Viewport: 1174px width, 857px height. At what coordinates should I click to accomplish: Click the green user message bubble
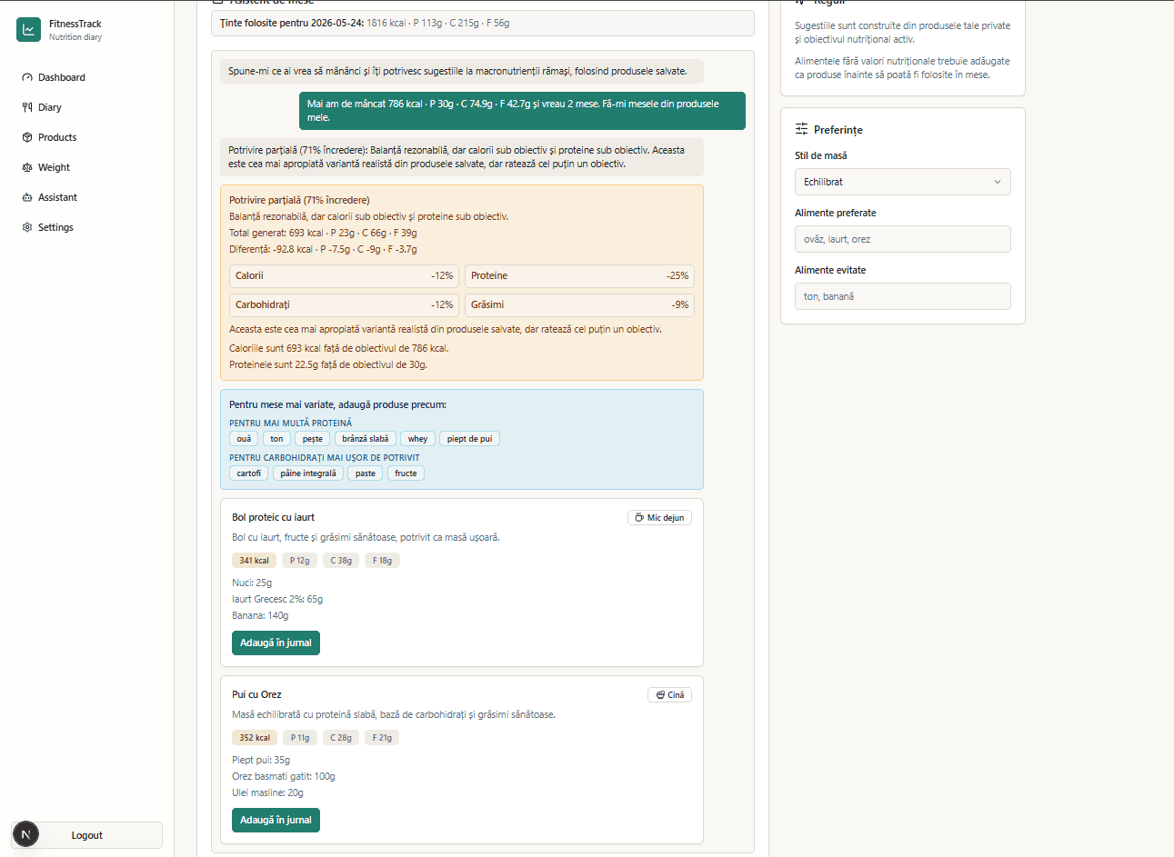point(522,111)
